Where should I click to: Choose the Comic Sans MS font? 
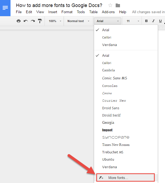126,78
